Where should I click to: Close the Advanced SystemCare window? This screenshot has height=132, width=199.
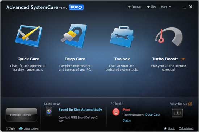(x=191, y=7)
